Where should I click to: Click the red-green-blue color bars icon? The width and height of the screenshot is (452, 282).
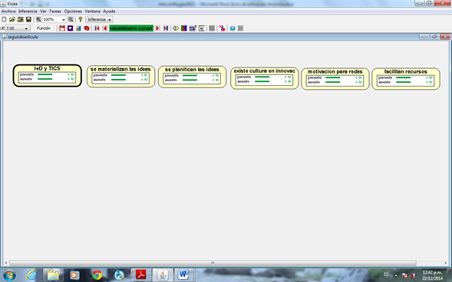click(184, 28)
